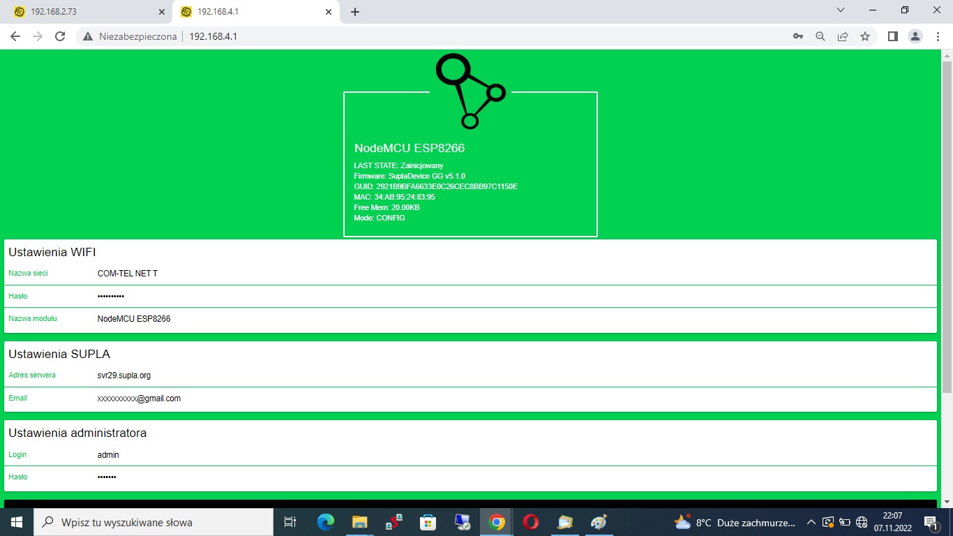
Task: Expand the tab search chevron
Action: (x=841, y=10)
